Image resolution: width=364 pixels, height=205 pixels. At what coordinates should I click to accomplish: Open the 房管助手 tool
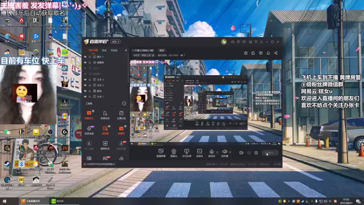click(x=105, y=115)
